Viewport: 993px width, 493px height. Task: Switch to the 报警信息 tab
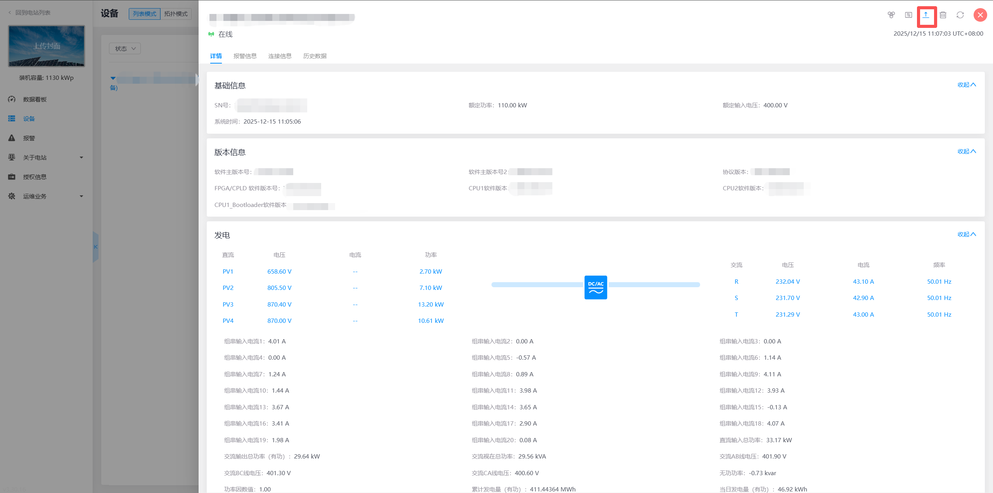245,56
